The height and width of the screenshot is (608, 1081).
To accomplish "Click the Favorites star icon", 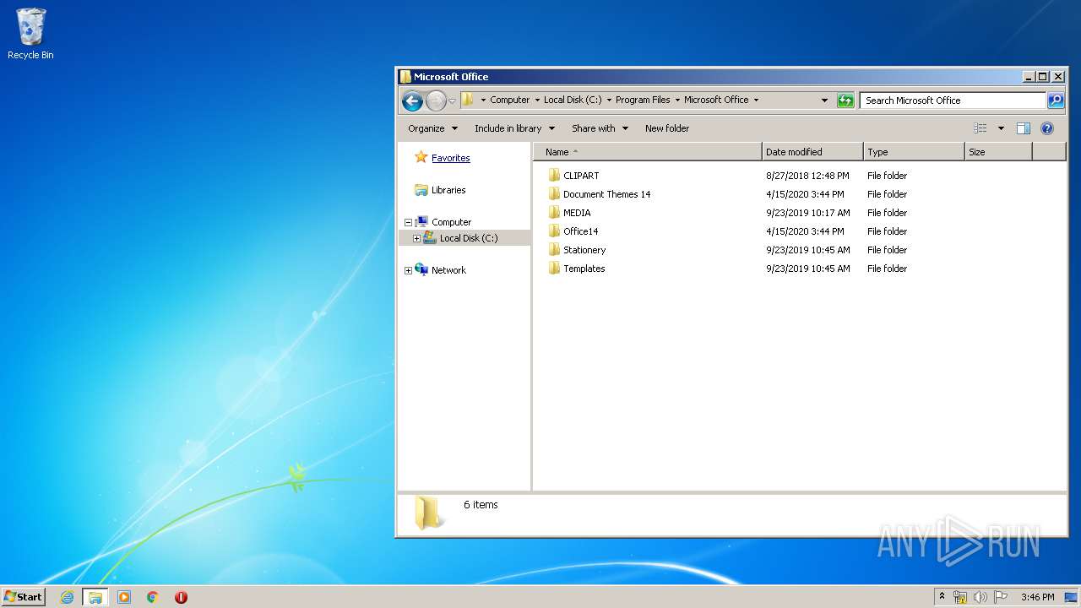I will pos(421,157).
